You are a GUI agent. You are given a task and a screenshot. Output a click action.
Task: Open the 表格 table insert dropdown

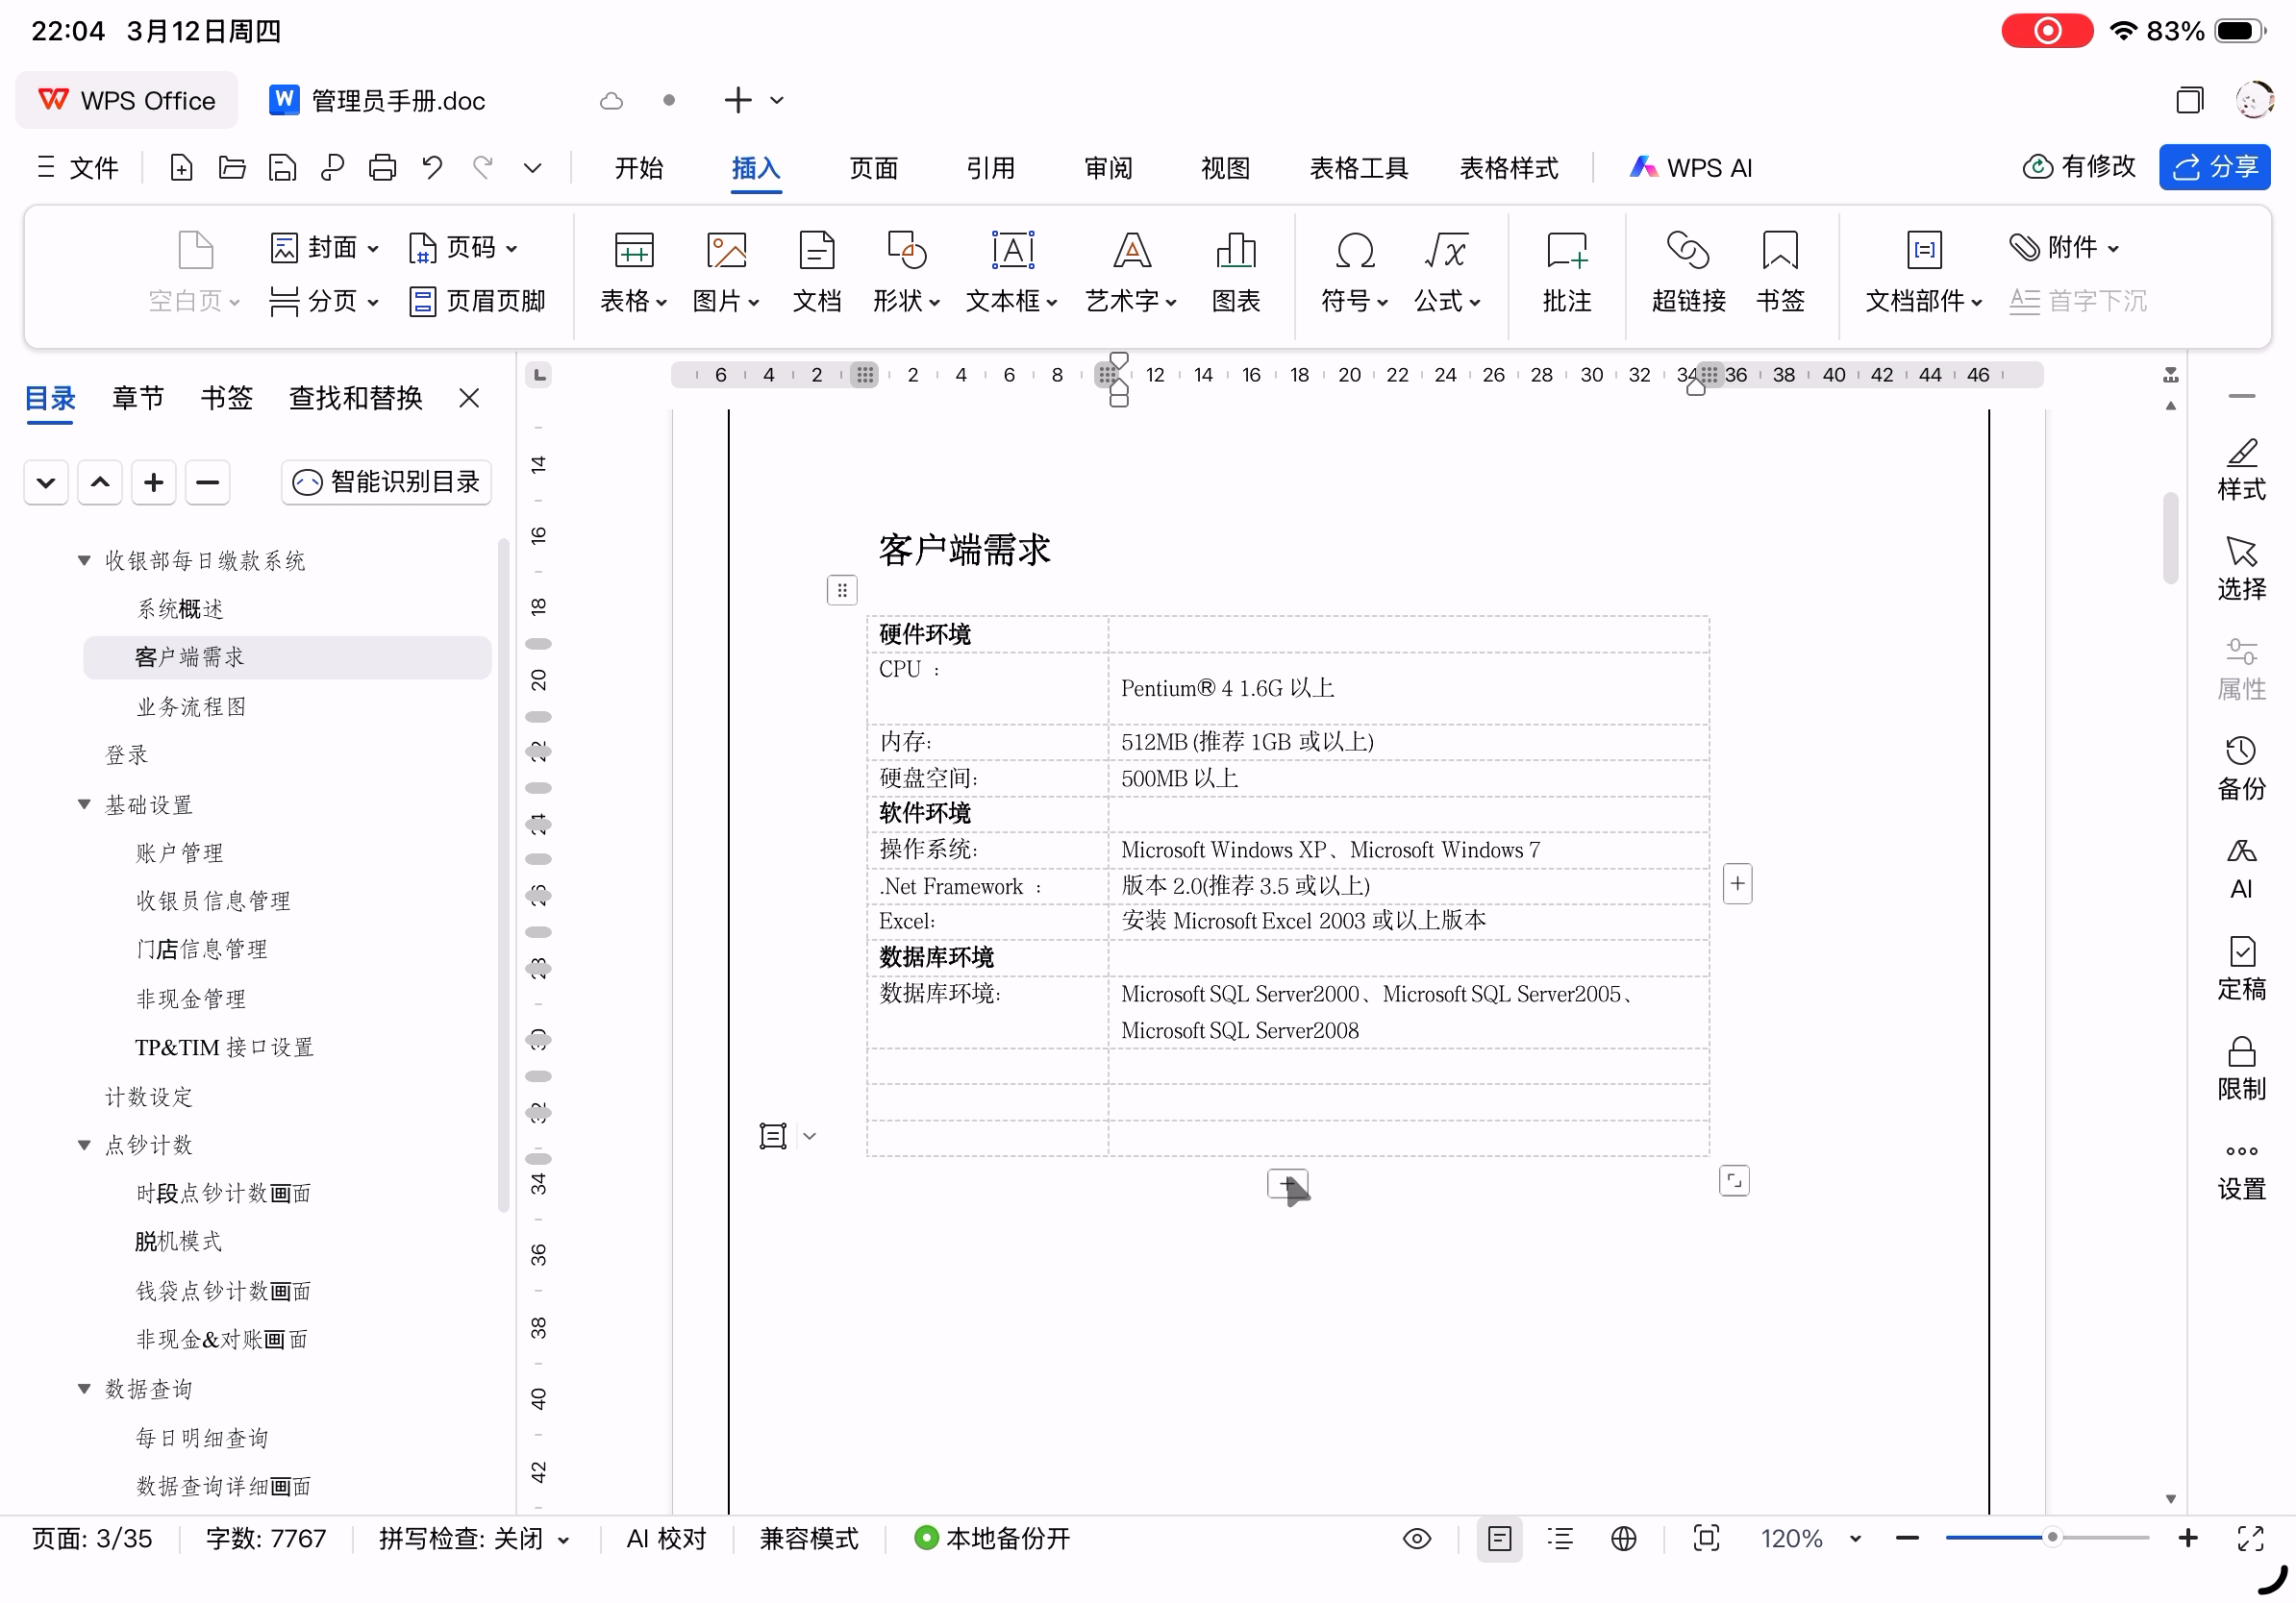(633, 301)
